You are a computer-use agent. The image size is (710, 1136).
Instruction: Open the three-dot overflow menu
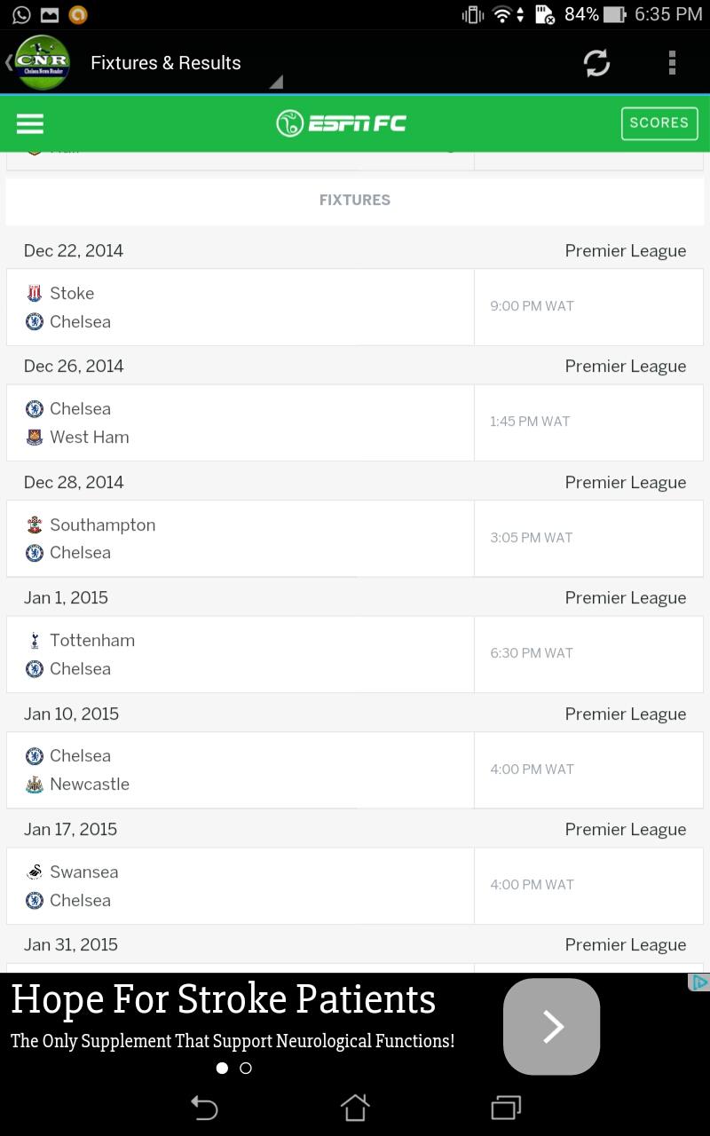point(672,63)
